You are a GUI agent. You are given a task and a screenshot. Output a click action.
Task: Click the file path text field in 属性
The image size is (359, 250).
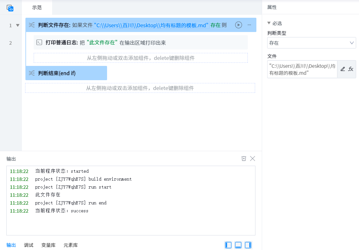302,69
